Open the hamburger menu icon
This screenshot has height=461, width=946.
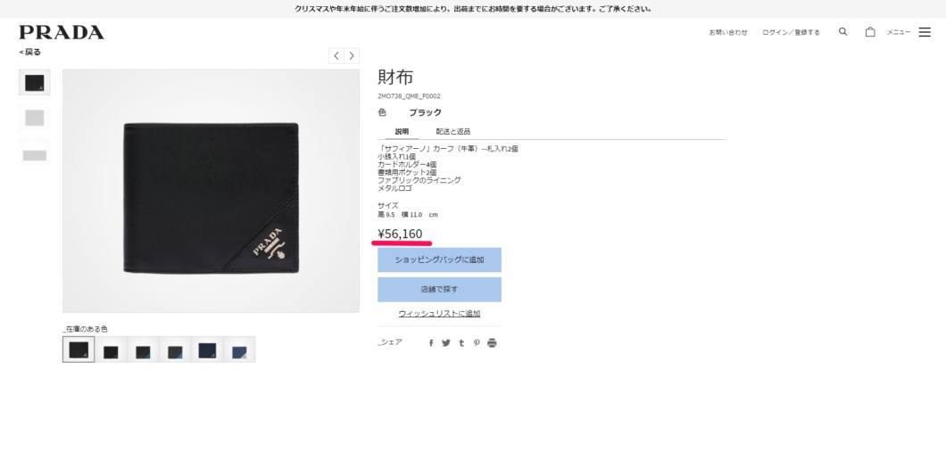click(x=925, y=32)
